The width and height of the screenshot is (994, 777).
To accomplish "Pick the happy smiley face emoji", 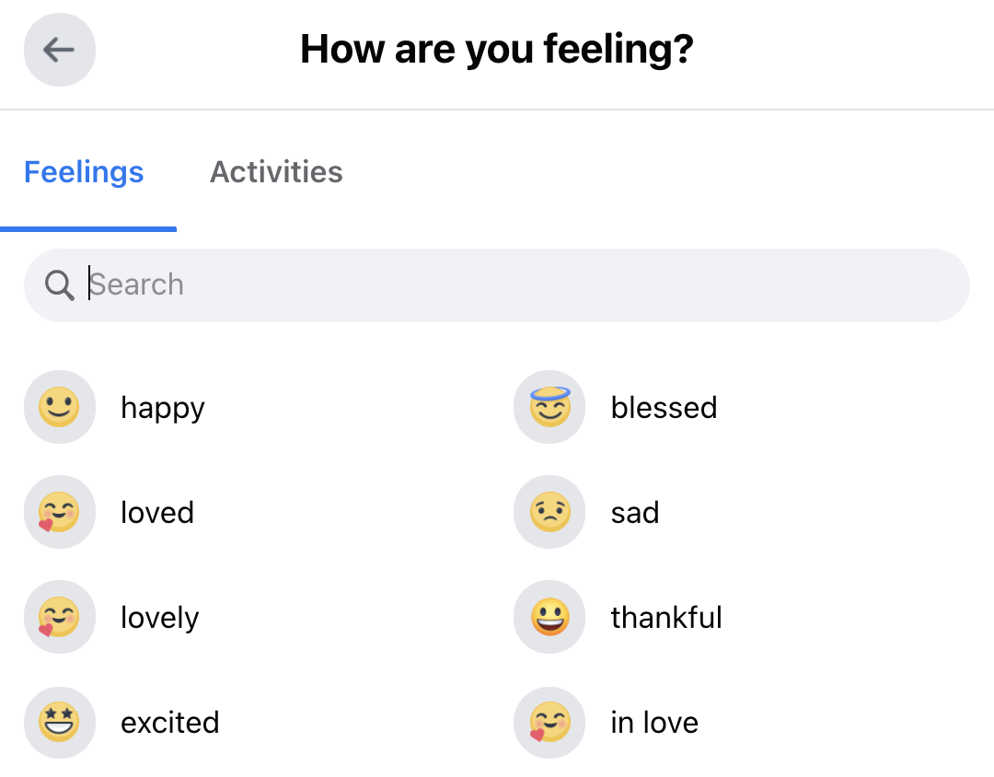I will 60,407.
